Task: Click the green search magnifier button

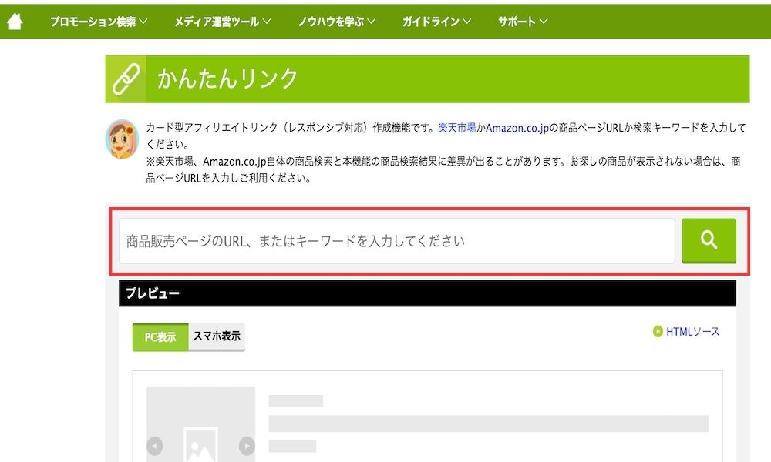Action: [709, 240]
